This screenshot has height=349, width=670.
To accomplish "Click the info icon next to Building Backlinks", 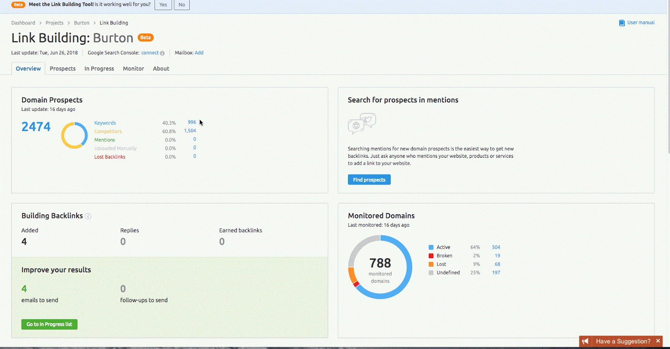I will [x=88, y=216].
